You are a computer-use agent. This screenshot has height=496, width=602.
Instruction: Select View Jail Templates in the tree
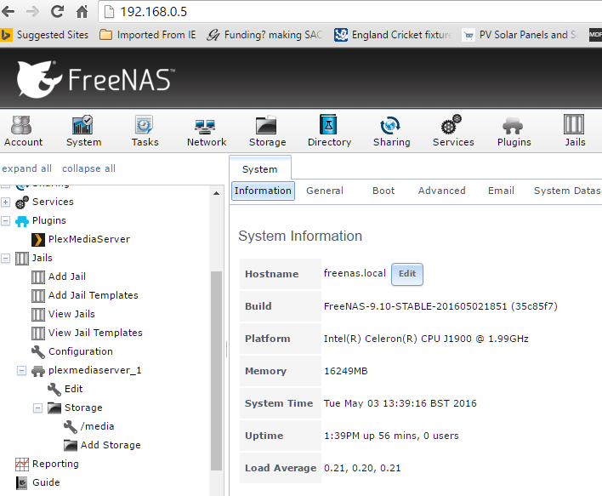click(x=95, y=334)
